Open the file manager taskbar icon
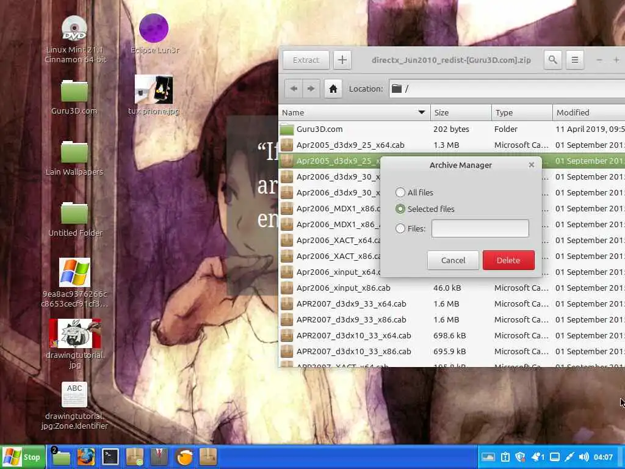 61,457
